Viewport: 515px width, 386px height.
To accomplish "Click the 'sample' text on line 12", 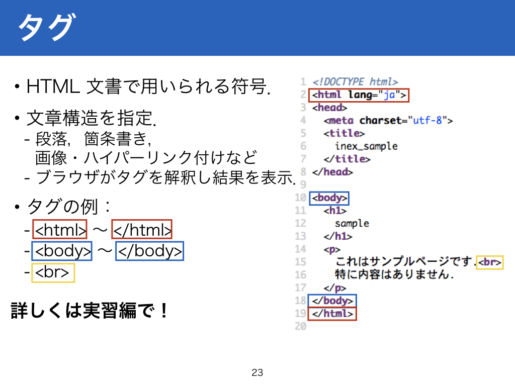I will click(x=352, y=224).
